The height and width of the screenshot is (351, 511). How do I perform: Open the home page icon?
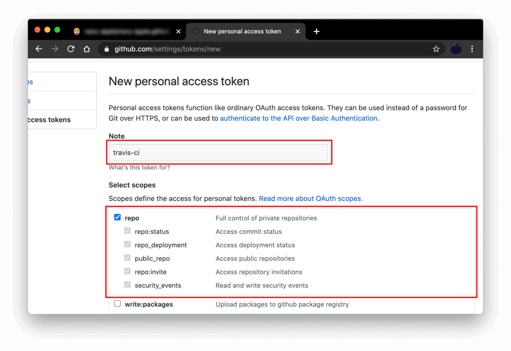(x=87, y=49)
